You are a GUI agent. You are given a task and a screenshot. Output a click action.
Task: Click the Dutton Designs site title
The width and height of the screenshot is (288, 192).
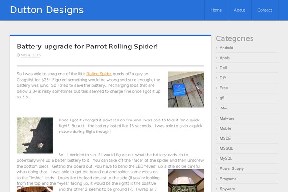(47, 10)
